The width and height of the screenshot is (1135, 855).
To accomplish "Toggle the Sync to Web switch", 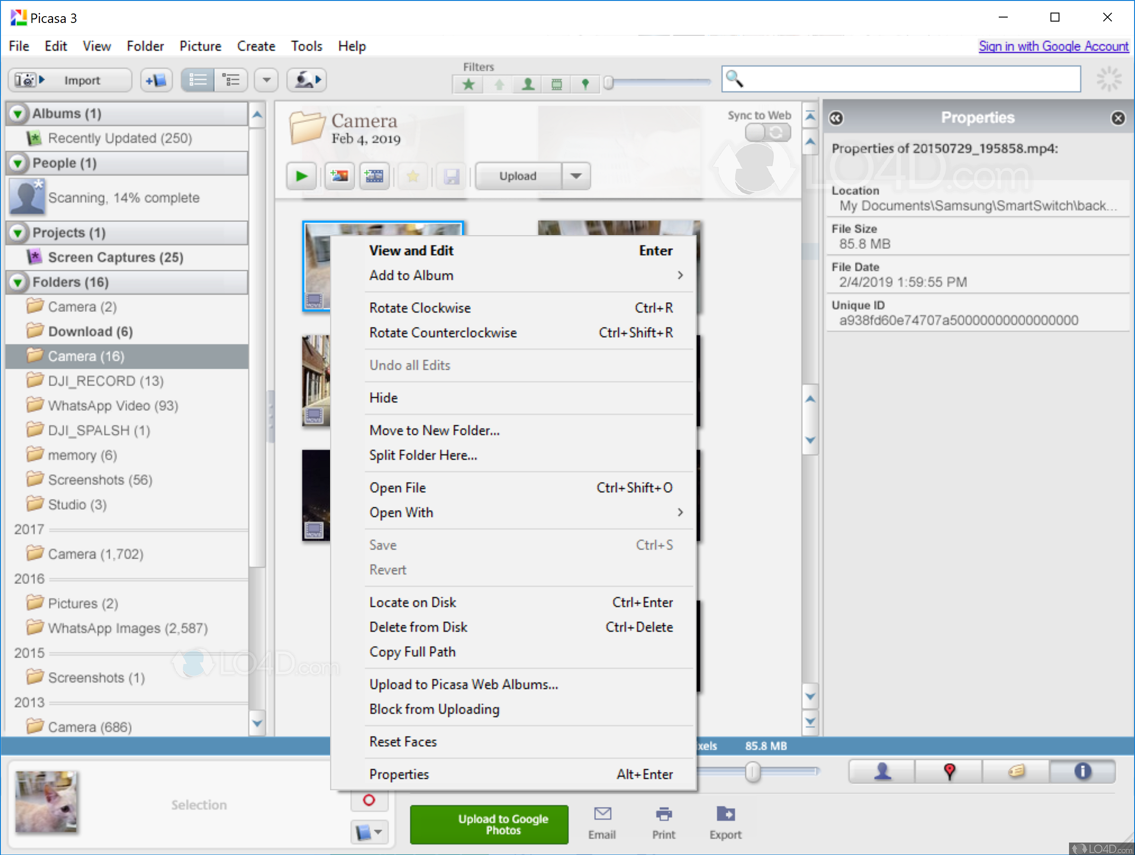I will (767, 132).
